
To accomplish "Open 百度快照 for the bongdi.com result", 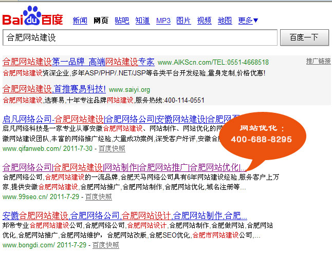I will [x=106, y=245].
